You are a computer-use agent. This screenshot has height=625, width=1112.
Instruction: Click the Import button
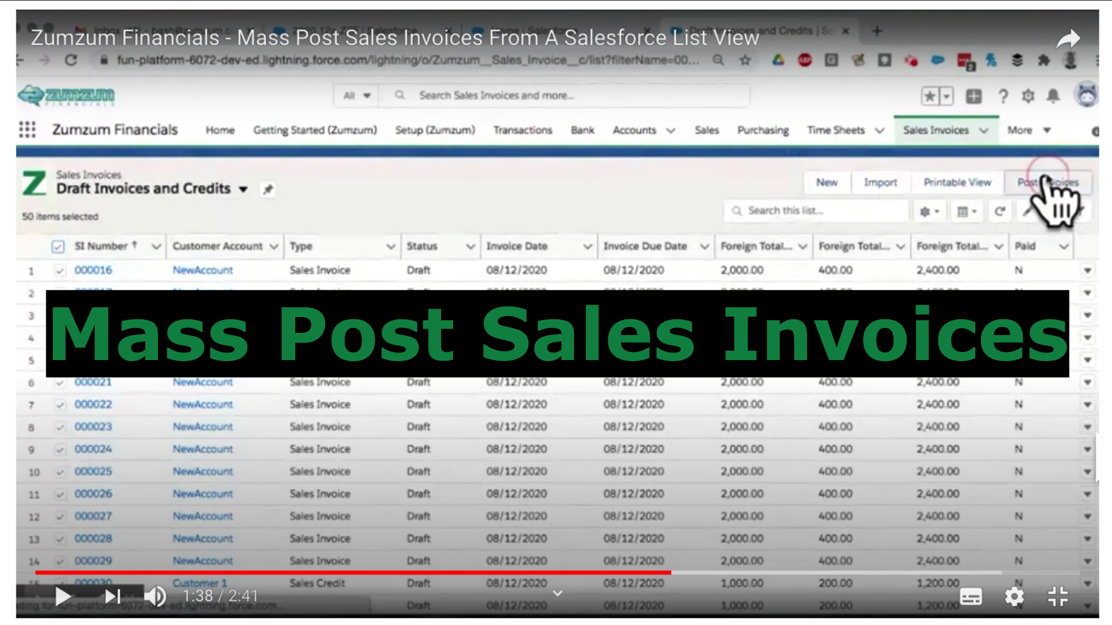coord(880,183)
